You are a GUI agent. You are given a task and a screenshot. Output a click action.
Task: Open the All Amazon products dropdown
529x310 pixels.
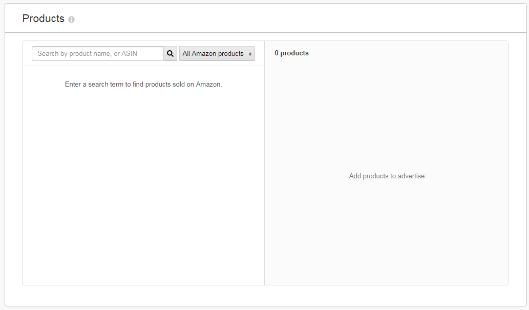pos(217,54)
